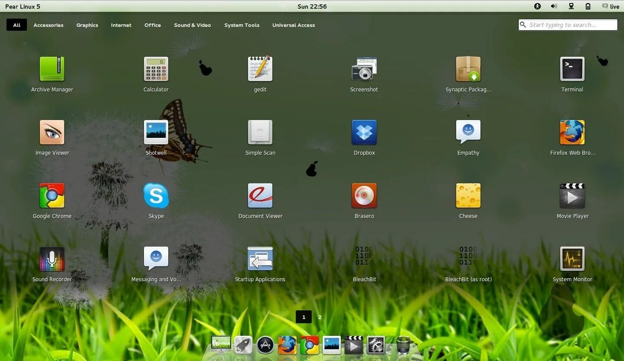Screen dimensions: 624x361
Task: Show Internet category apps
Action: (x=121, y=25)
